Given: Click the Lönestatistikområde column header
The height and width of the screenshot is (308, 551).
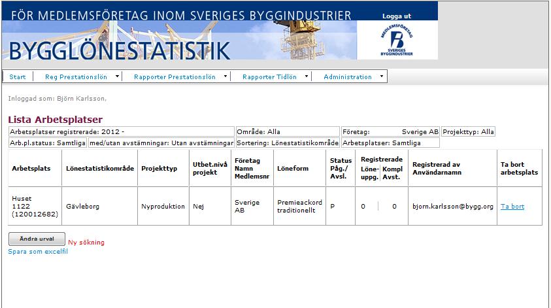Looking at the screenshot, I should (x=100, y=168).
